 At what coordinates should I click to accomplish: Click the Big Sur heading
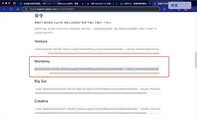[x=41, y=81]
